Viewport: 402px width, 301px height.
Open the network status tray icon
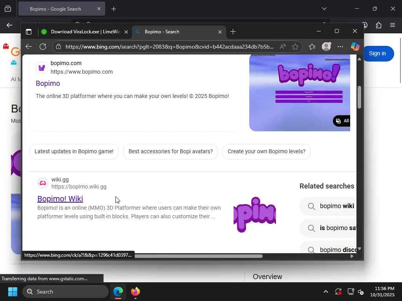351,292
